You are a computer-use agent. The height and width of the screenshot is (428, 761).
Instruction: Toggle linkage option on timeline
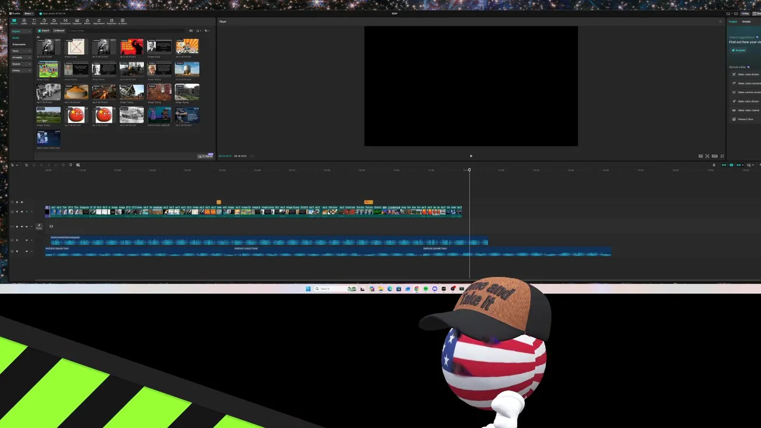click(738, 165)
